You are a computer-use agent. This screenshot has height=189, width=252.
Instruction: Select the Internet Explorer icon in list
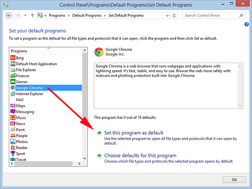(13, 94)
